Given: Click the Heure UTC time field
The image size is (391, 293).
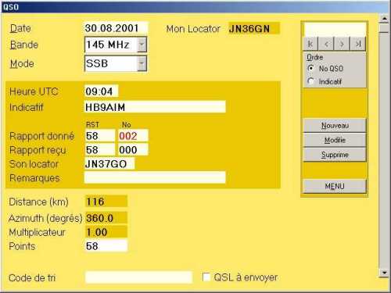Looking at the screenshot, I should click(102, 91).
